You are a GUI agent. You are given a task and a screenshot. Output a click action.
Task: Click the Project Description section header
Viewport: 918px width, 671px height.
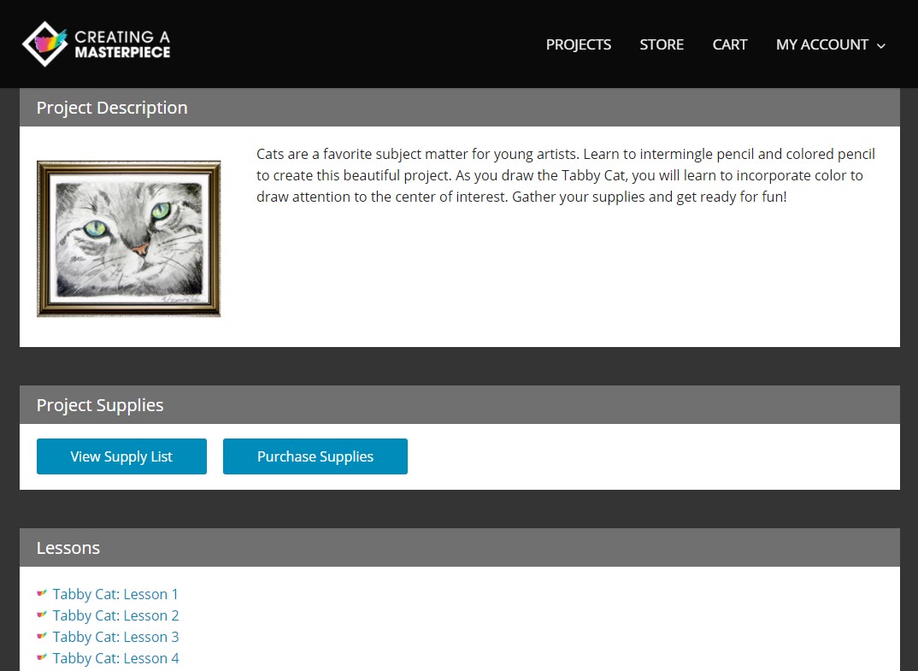[112, 108]
